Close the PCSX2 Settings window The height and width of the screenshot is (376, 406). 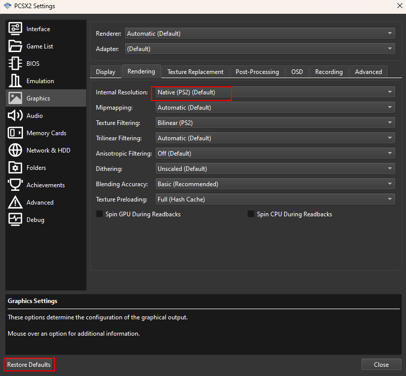click(400, 6)
